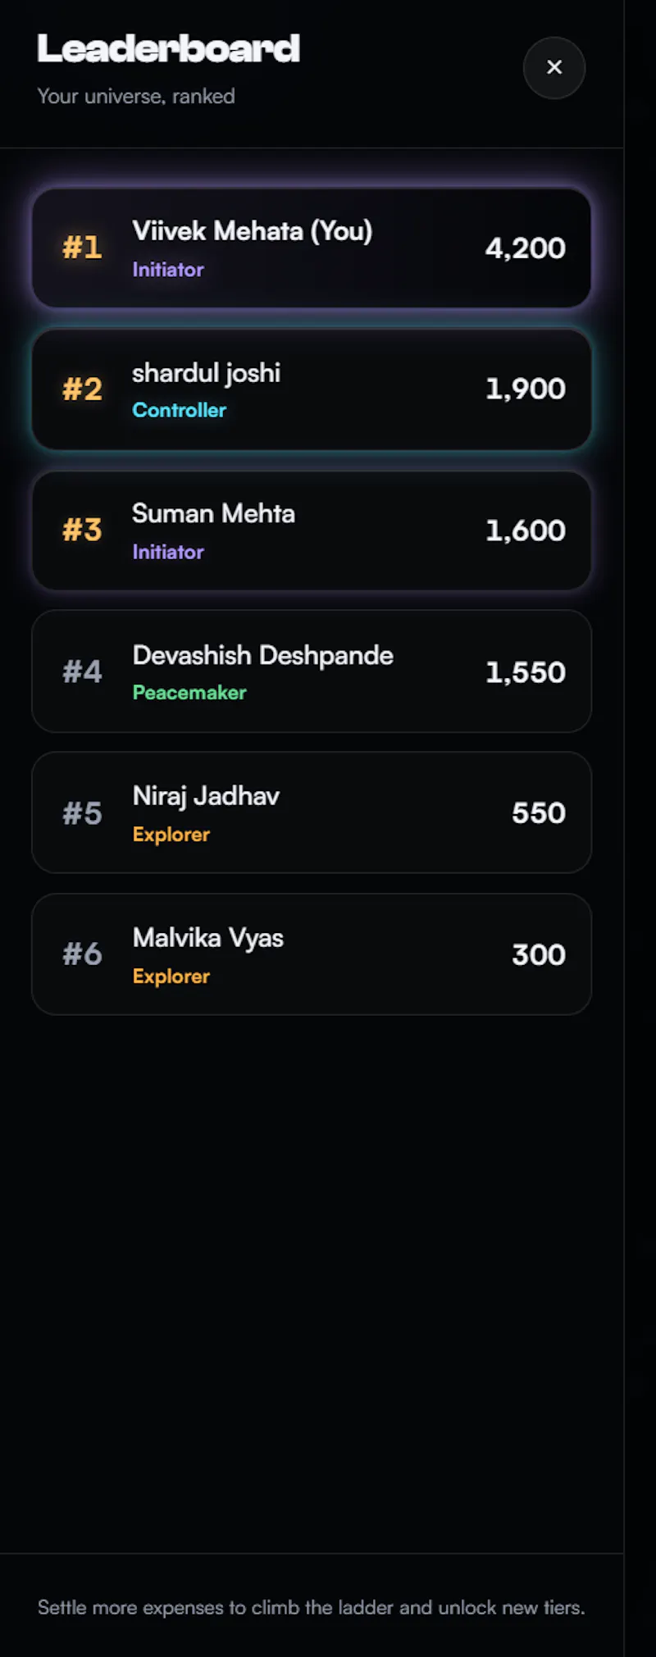The image size is (656, 1657).
Task: Click the 4,200 points score
Action: [x=526, y=248]
